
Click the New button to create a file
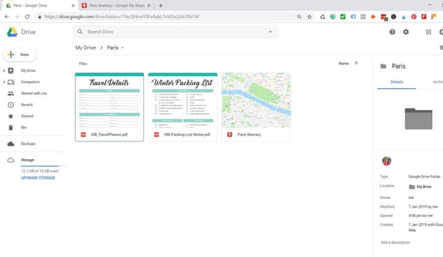pyautogui.click(x=20, y=55)
